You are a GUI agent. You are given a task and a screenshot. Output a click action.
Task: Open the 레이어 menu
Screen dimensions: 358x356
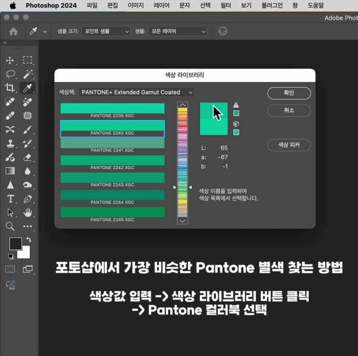pos(161,5)
